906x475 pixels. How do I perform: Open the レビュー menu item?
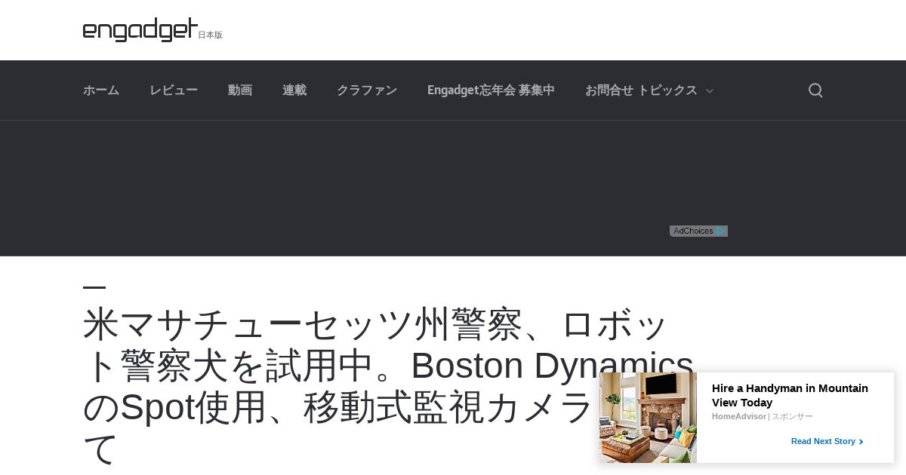174,90
